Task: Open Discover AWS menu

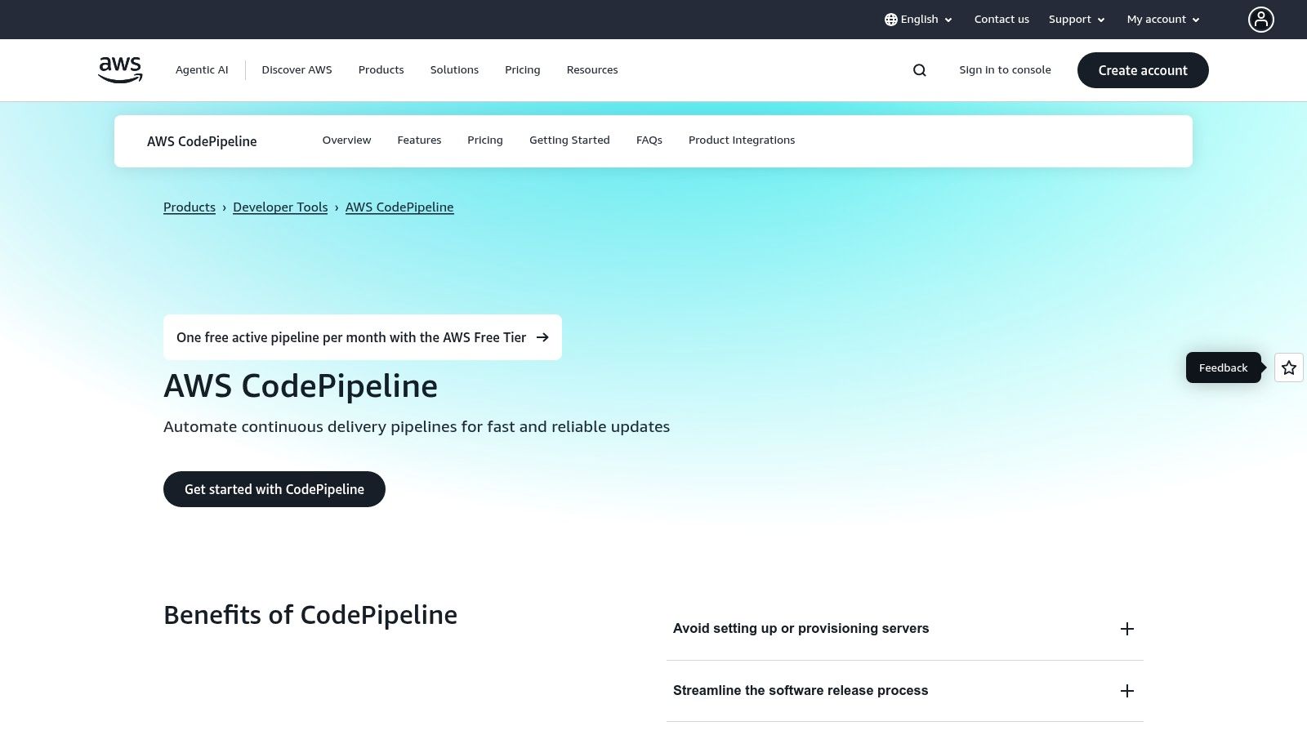Action: click(297, 70)
